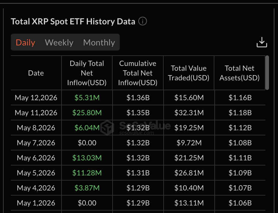Click the $1.11B net assets cell
The width and height of the screenshot is (278, 213).
click(240, 158)
